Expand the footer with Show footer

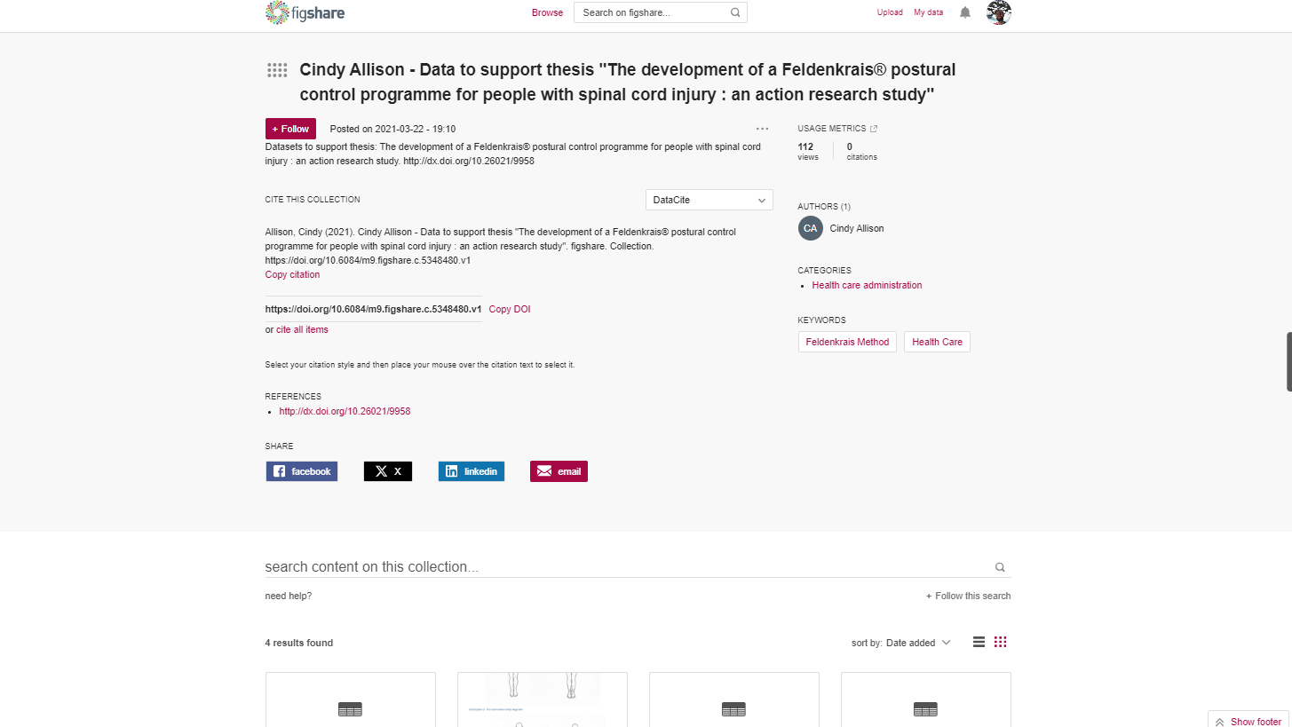coord(1247,722)
